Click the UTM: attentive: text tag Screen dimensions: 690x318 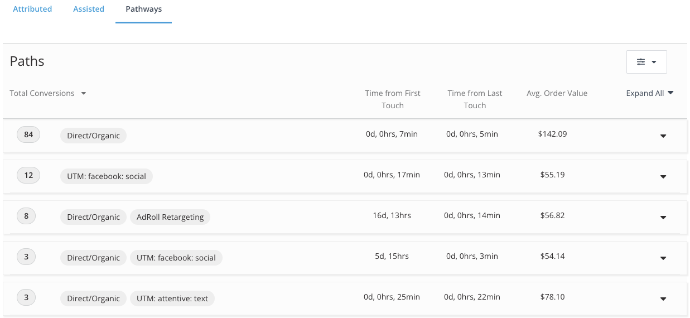172,298
